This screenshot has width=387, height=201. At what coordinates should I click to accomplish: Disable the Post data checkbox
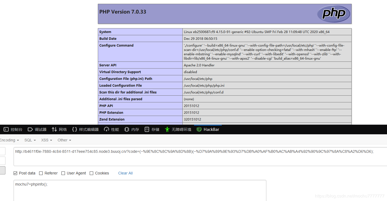pos(15,173)
